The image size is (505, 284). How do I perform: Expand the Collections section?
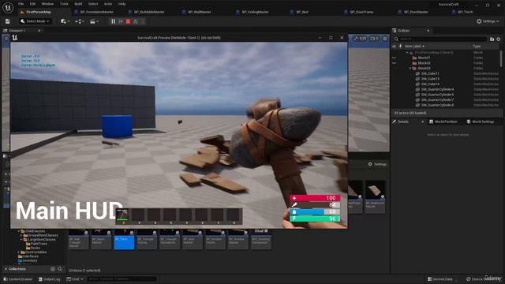pyautogui.click(x=6, y=269)
